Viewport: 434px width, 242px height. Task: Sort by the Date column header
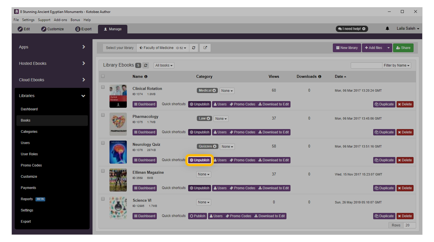(340, 77)
